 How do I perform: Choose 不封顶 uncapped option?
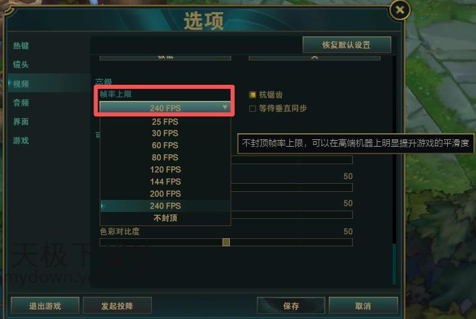165,218
